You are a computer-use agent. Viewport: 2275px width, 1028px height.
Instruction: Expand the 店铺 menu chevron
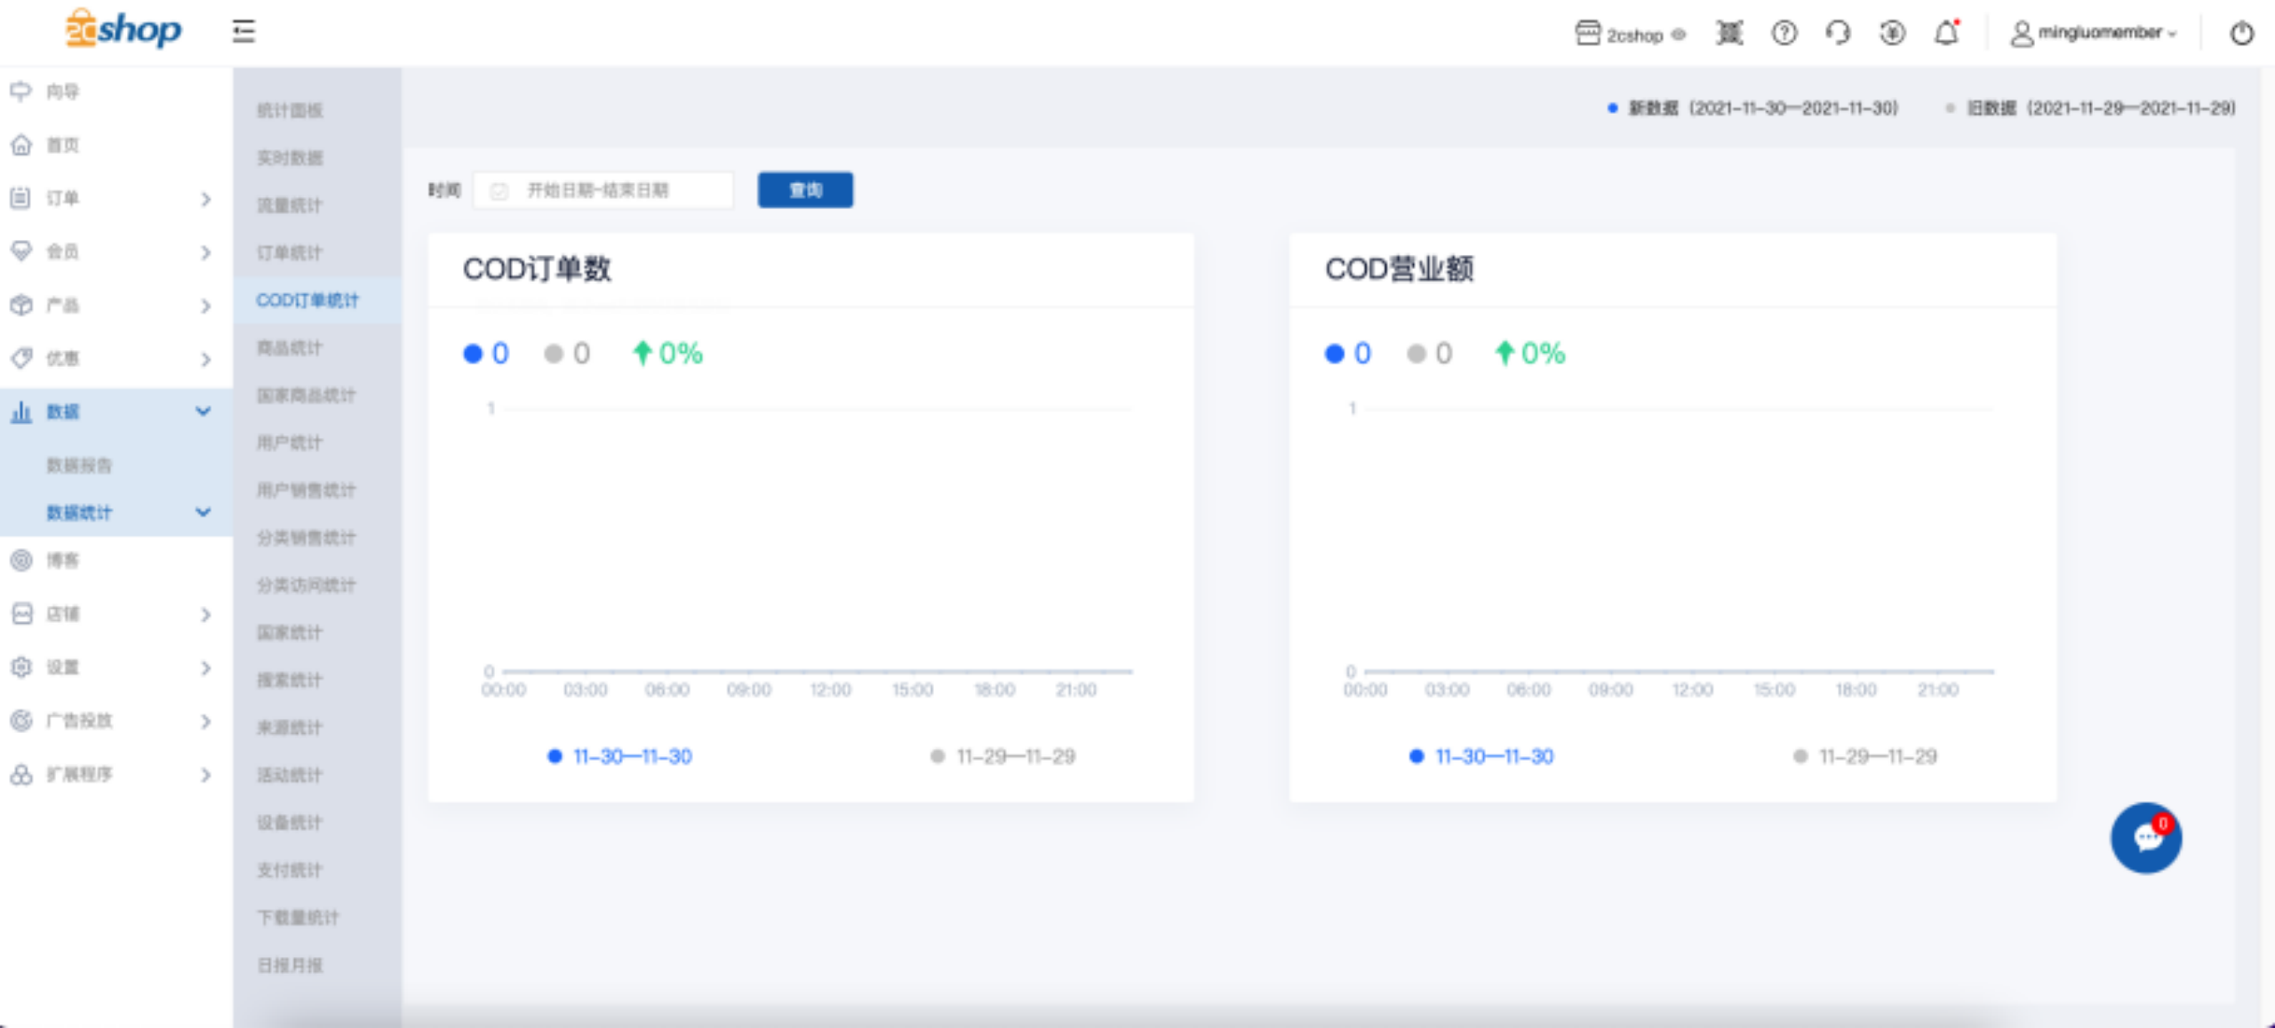pyautogui.click(x=205, y=614)
